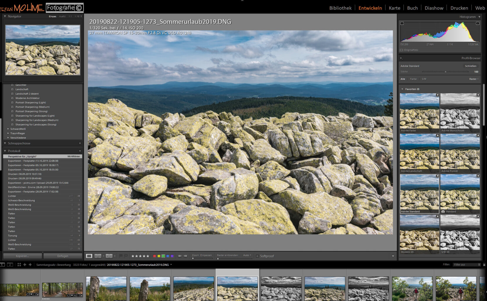Expand the Traumflieger preset folder
This screenshot has height=301, width=487.
[8, 133]
